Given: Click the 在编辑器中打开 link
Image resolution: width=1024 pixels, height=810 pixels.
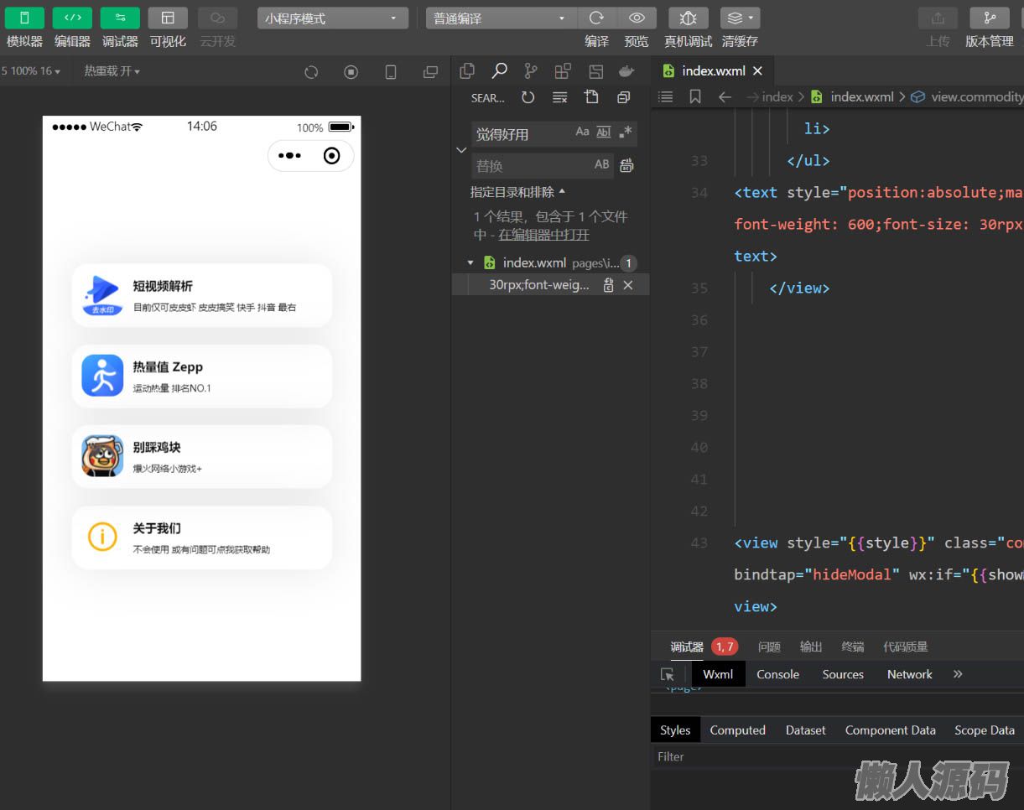Looking at the screenshot, I should tap(543, 235).
